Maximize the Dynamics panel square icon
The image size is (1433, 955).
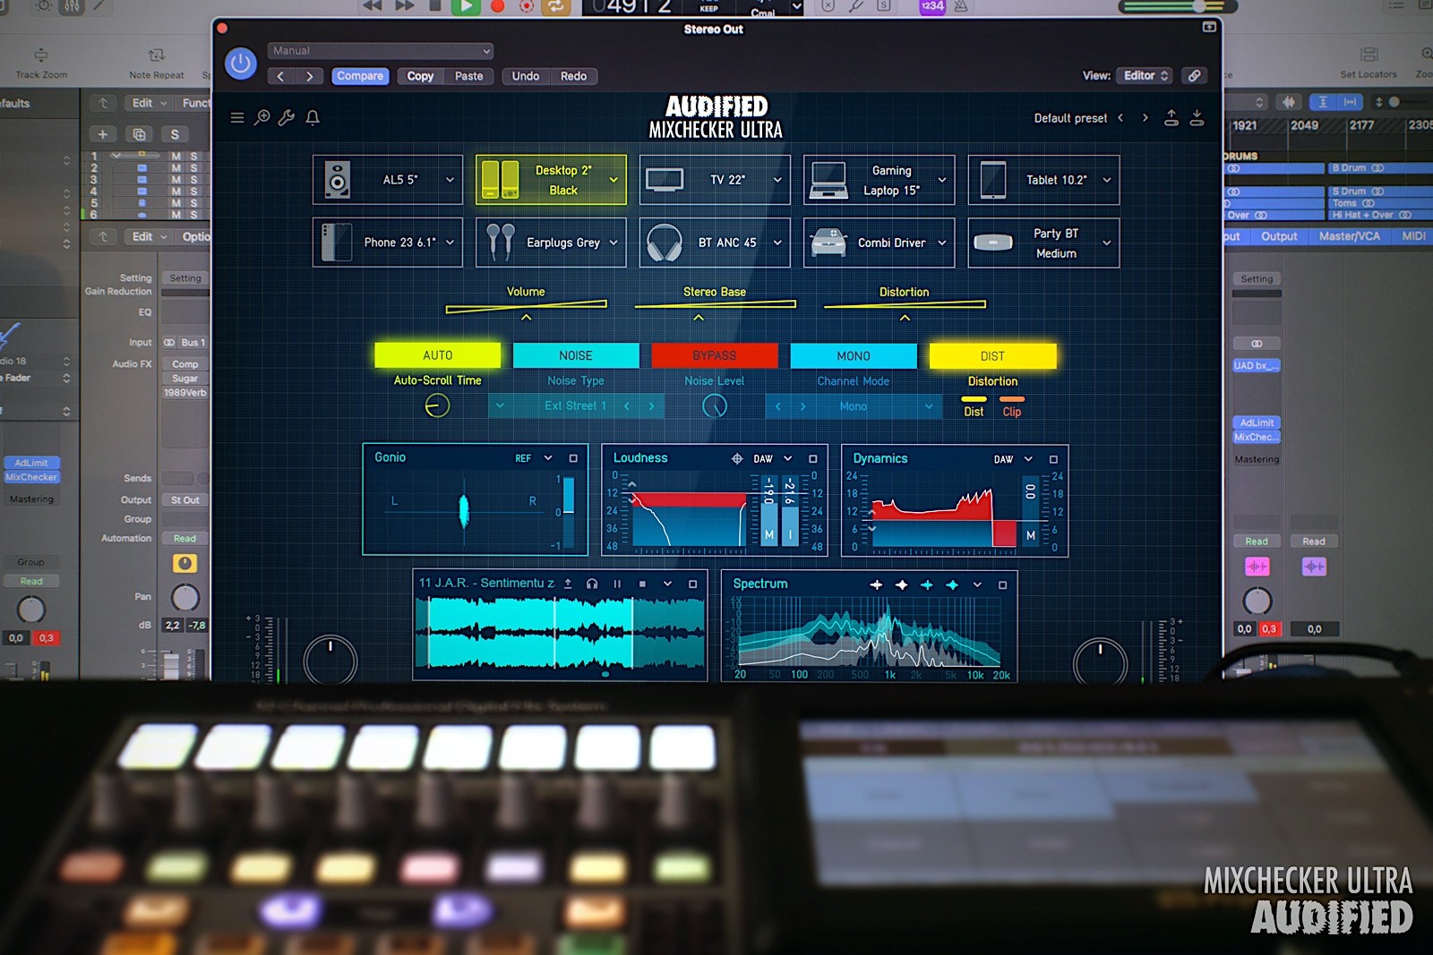[x=1053, y=459]
